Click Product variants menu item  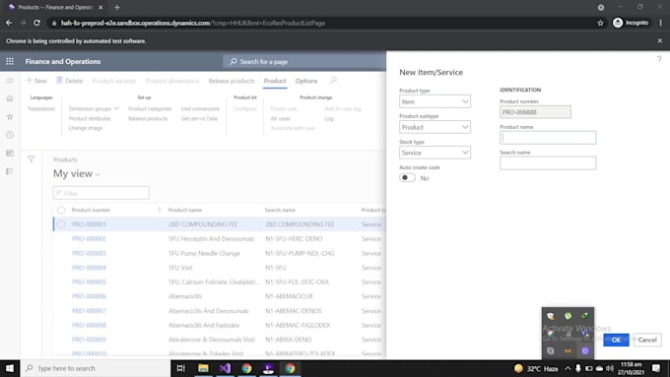[x=113, y=81]
